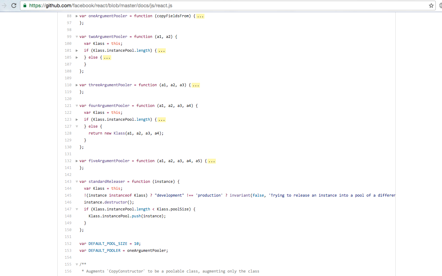Focus the address bar showing the github.com URL
Viewport: 442px width, 276px height.
[x=228, y=6]
